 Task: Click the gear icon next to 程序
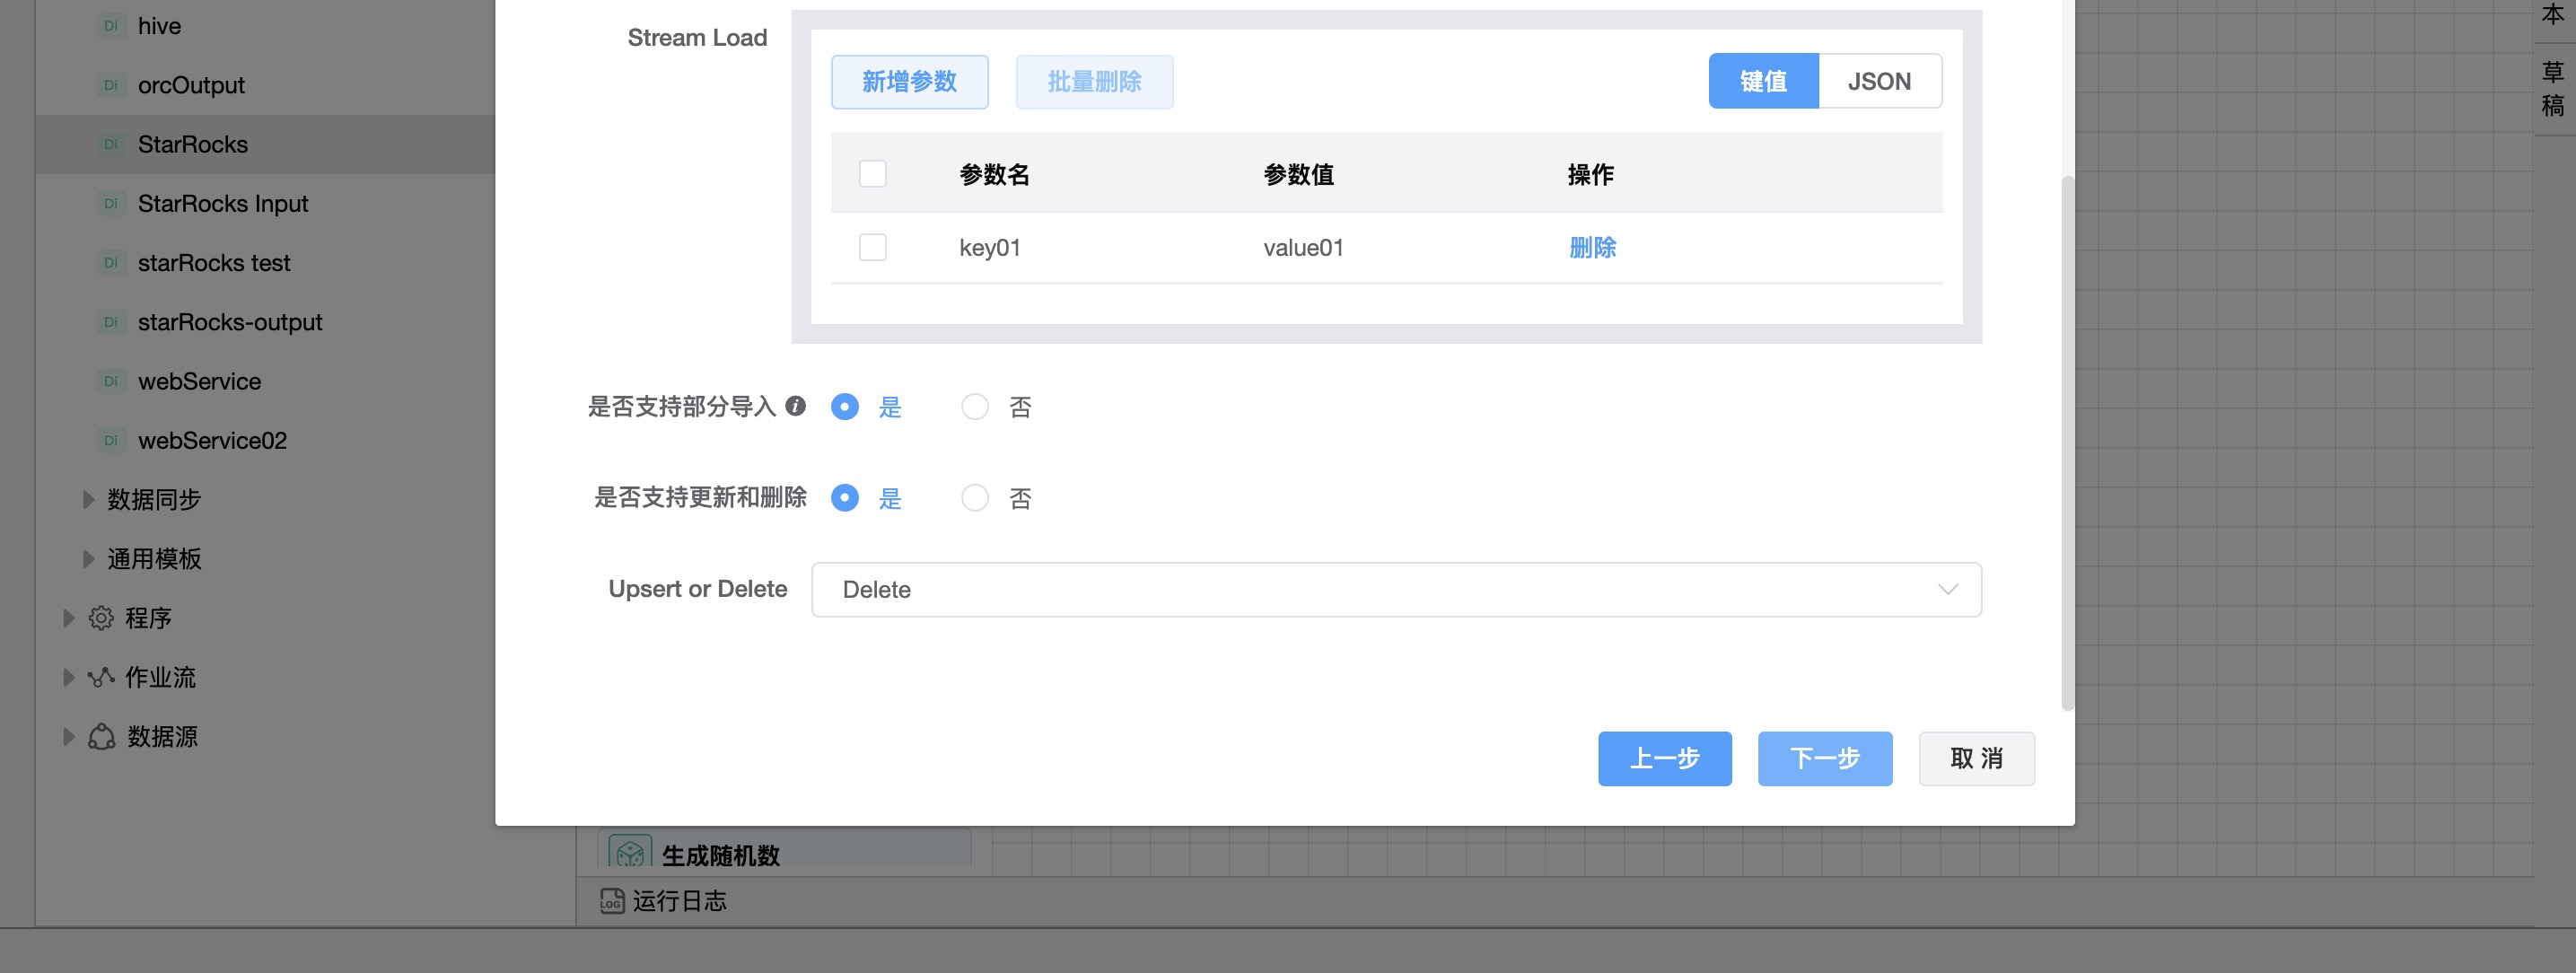101,618
